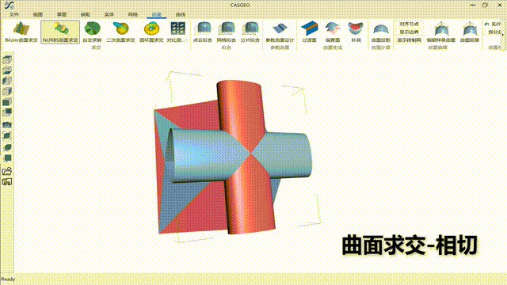
Task: Click the 拓扑 ribbon item
Action: 493,24
